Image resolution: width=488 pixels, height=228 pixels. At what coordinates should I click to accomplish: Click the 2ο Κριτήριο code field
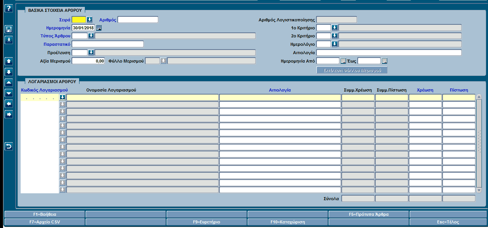324,36
